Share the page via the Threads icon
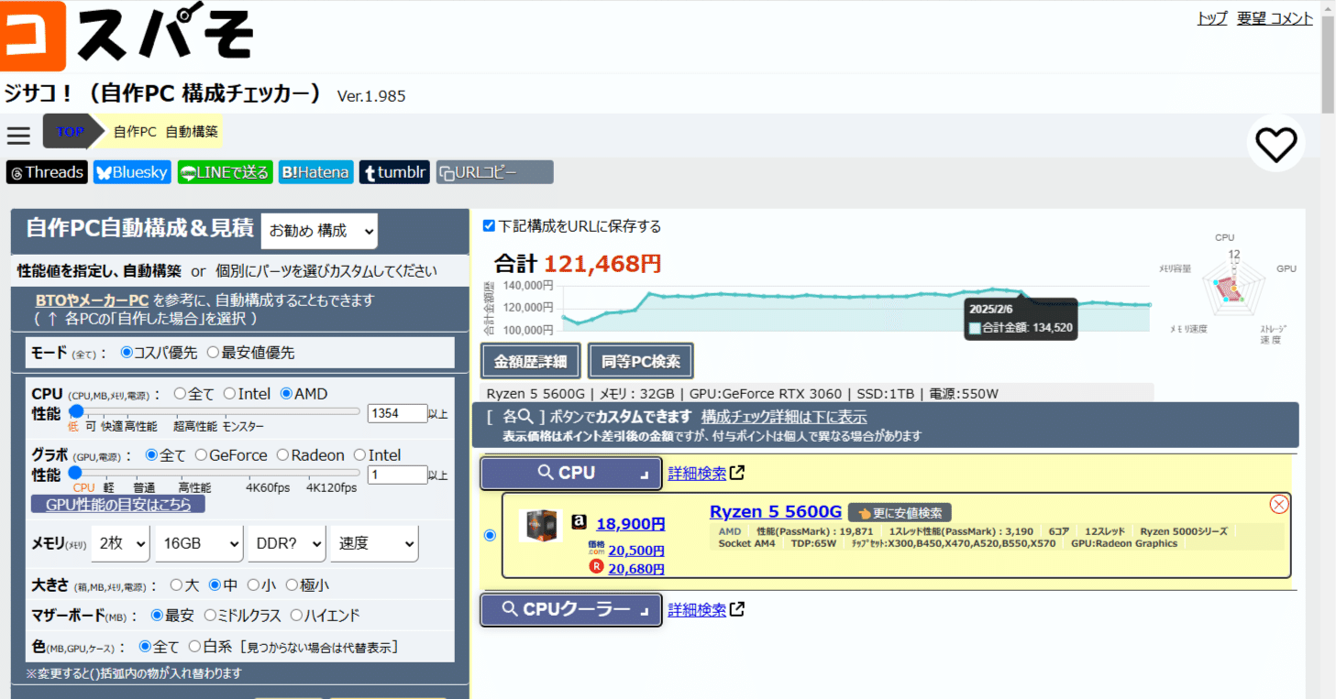Screen dimensions: 1336x699 [x=46, y=171]
